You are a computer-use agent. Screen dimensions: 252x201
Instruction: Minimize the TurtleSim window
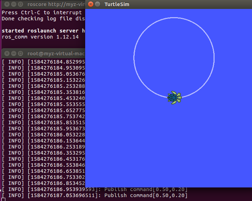(x=97, y=4)
